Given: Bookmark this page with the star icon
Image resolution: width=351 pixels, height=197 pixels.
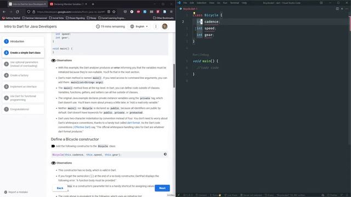Looking at the screenshot, I should point(114,11).
